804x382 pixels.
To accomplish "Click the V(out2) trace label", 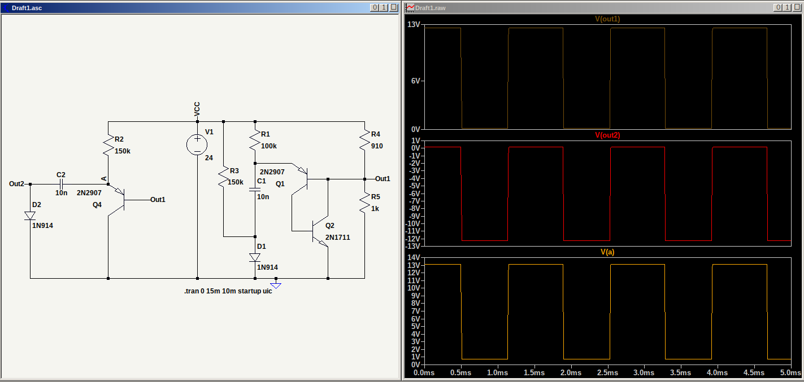I will tap(607, 135).
